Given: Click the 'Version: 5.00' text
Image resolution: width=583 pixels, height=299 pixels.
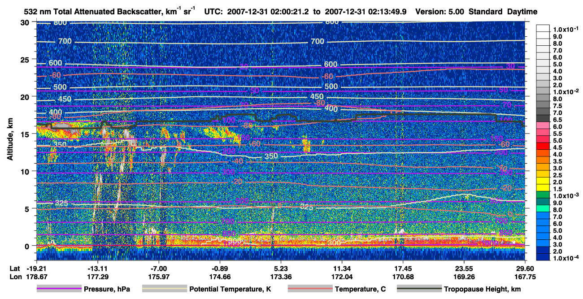Looking at the screenshot, I should pos(440,12).
